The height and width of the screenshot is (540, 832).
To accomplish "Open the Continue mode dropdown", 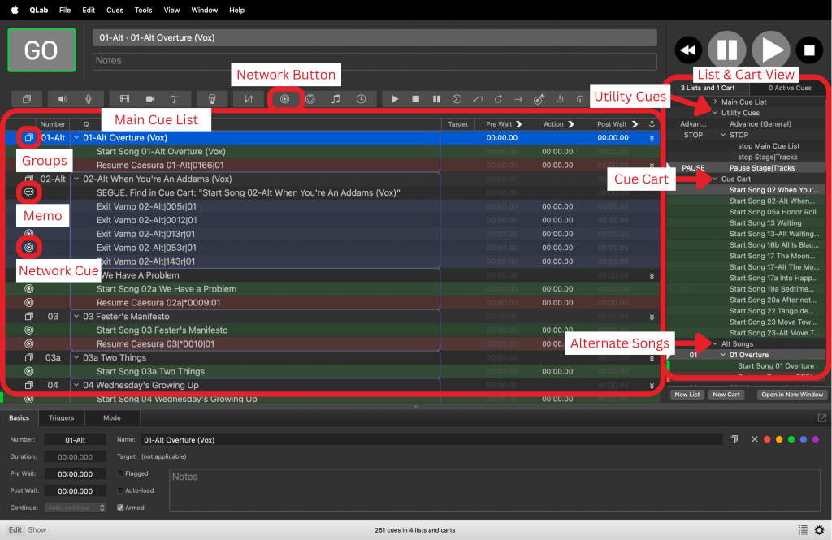I will [x=75, y=508].
